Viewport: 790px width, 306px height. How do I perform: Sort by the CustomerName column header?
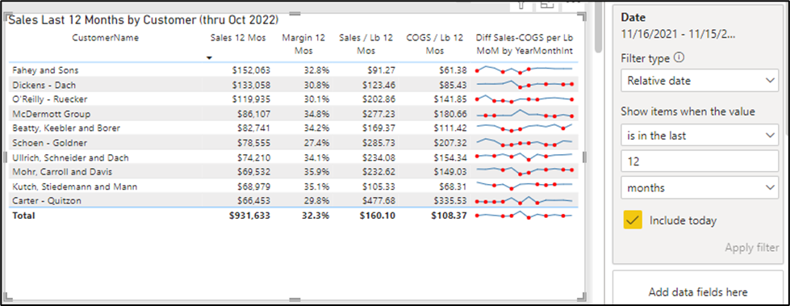pos(105,38)
